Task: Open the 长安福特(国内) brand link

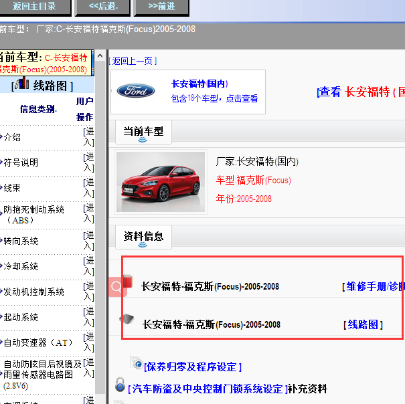Action: coord(199,84)
